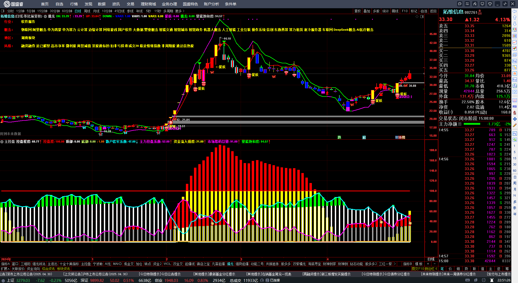
Task: Open the 账户分析 menu
Action: pos(212,4)
